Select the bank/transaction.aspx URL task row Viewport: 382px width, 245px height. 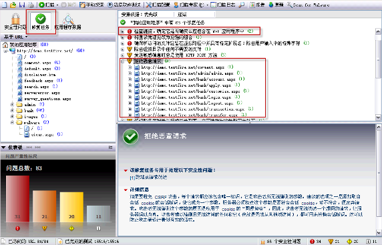coord(194,109)
